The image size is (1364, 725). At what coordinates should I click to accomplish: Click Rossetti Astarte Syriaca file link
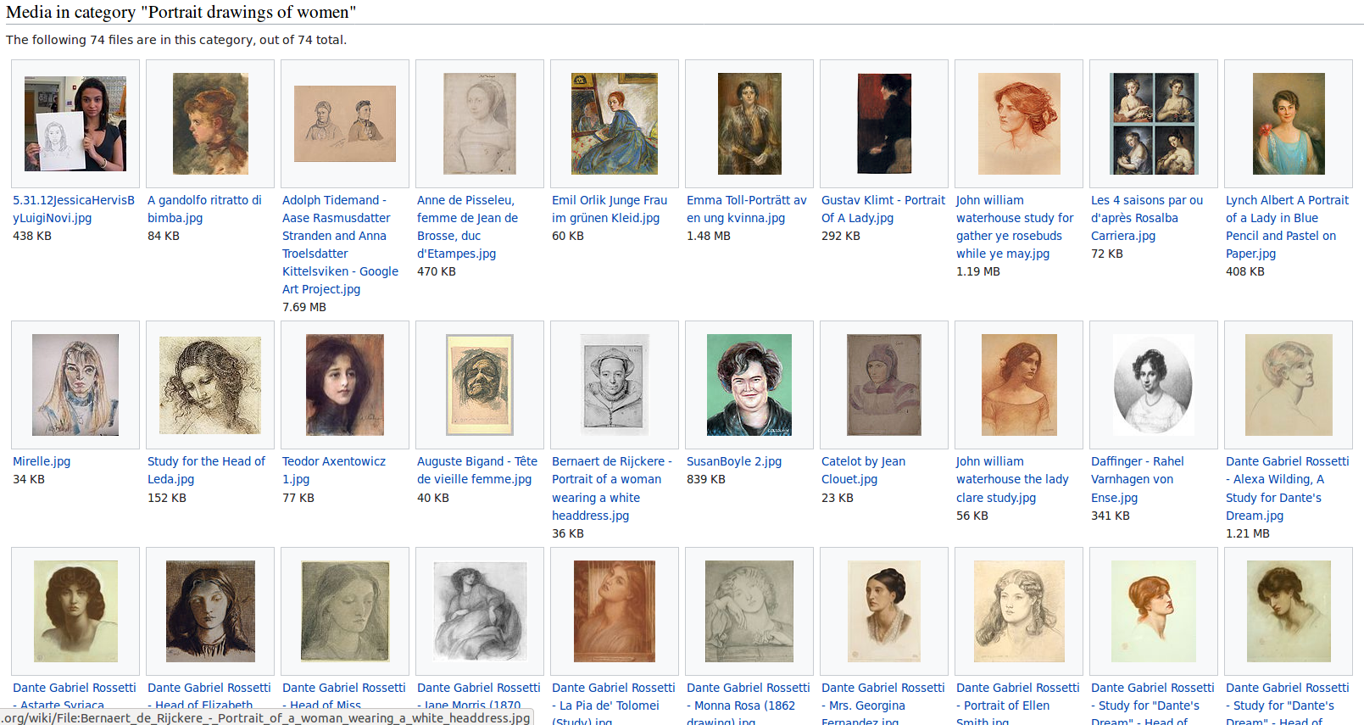(75, 695)
